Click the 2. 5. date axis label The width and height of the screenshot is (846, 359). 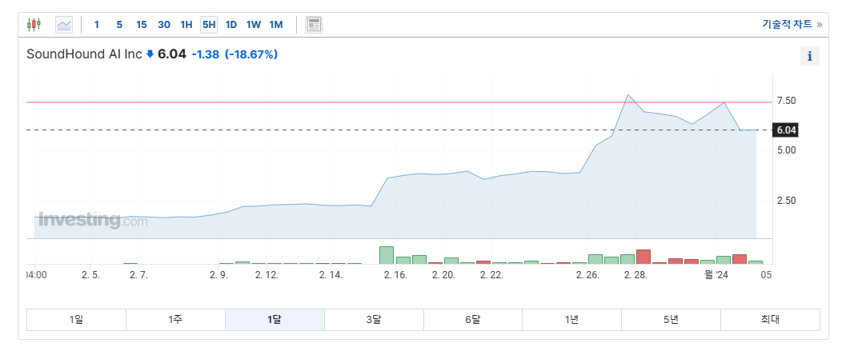[90, 275]
